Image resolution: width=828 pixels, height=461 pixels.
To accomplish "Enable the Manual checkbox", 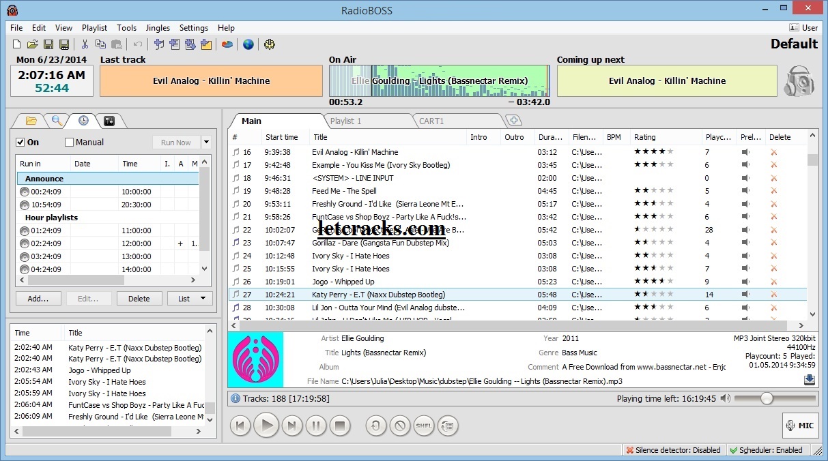I will pos(69,143).
